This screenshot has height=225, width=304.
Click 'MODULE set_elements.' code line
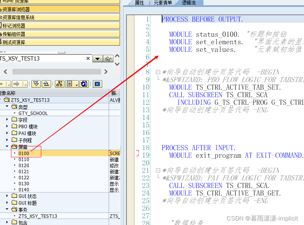(x=206, y=42)
